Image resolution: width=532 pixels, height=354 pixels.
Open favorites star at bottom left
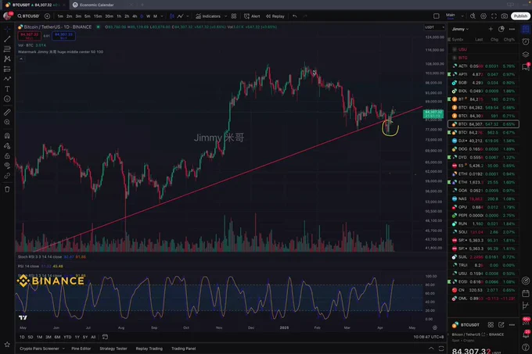(7, 345)
